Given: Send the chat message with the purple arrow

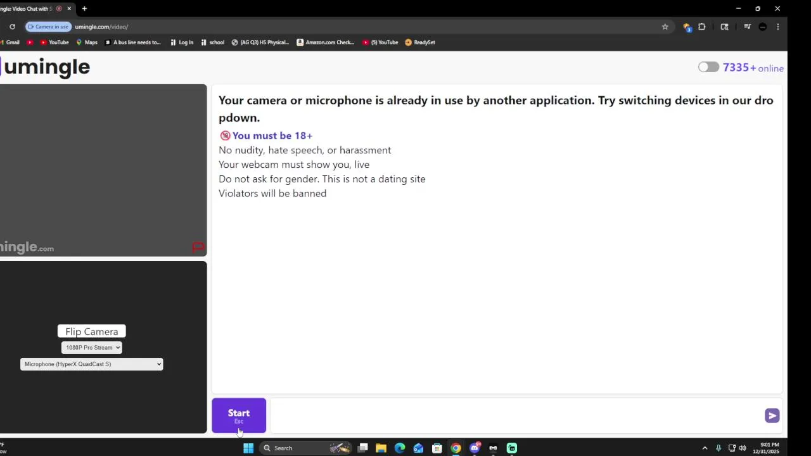Looking at the screenshot, I should [x=772, y=415].
